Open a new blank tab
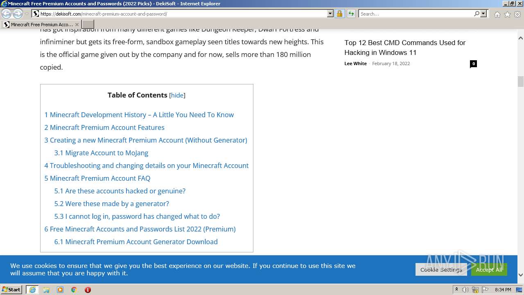The width and height of the screenshot is (524, 295). [x=88, y=25]
